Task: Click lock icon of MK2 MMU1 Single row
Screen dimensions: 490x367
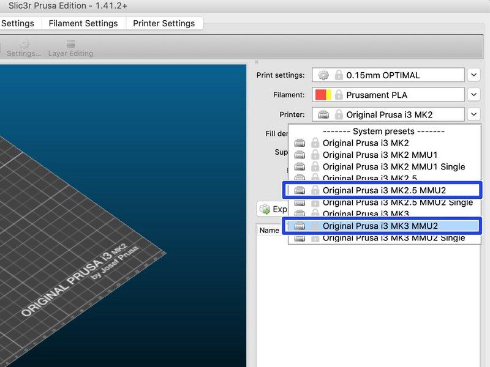Action: point(315,166)
